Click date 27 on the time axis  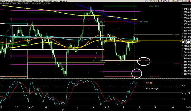17,107
